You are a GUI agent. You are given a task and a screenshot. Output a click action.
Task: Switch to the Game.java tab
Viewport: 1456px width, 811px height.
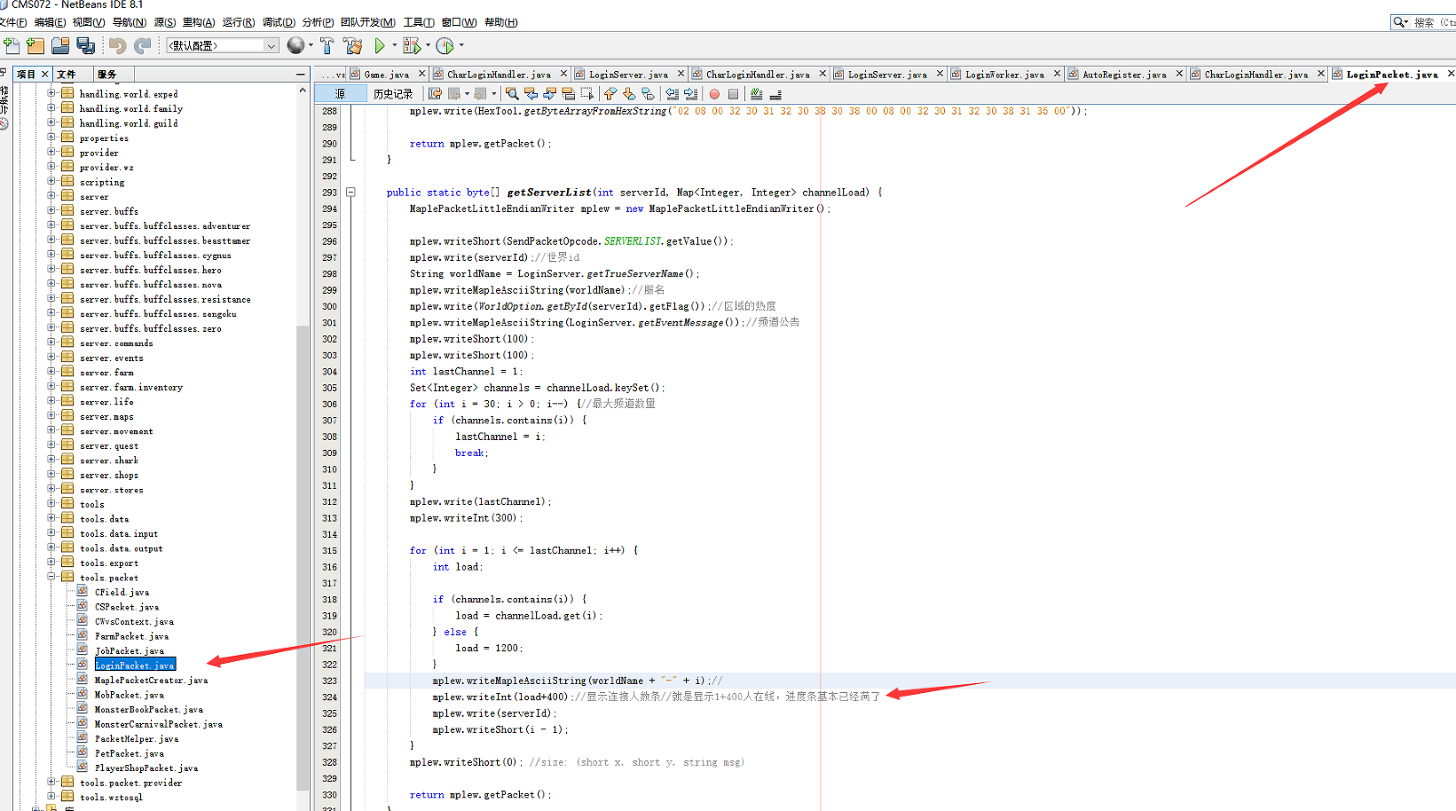point(387,75)
